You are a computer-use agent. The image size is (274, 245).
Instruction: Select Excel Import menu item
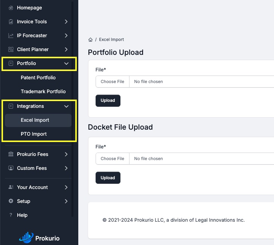[38, 120]
